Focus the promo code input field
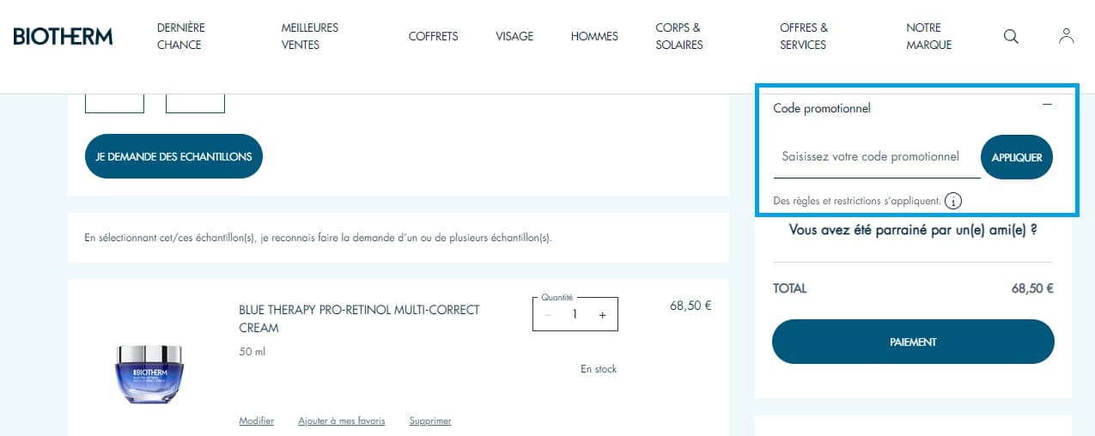 pyautogui.click(x=877, y=157)
